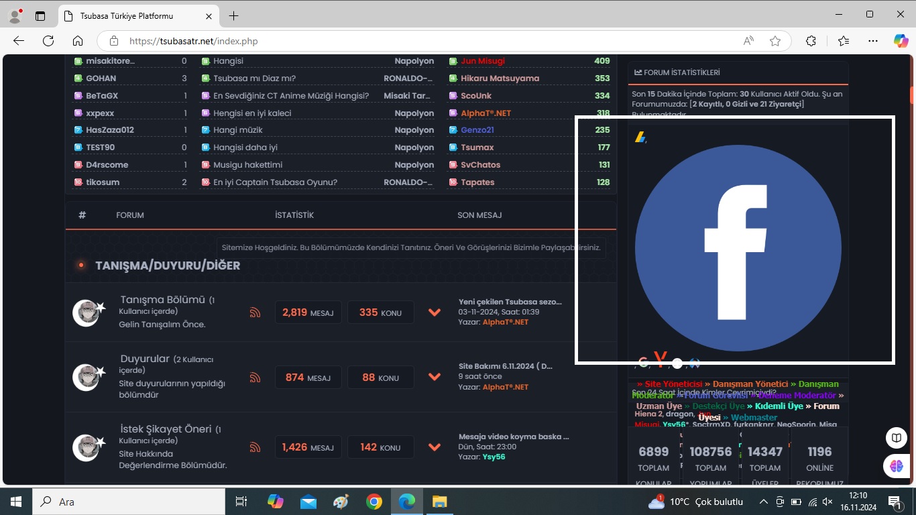Screen dimensions: 916x515
Task: Open File Explorer from the taskbar
Action: pos(439,502)
